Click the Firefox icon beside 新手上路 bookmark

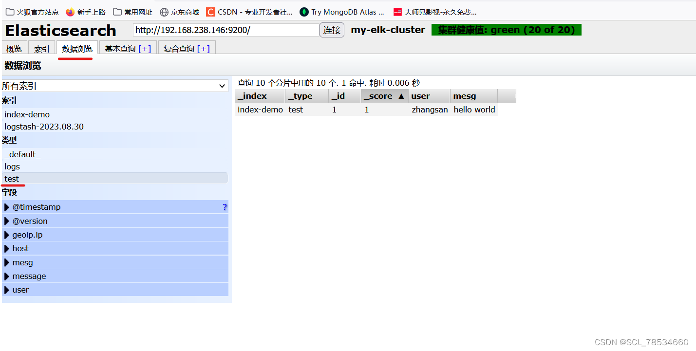pos(71,12)
